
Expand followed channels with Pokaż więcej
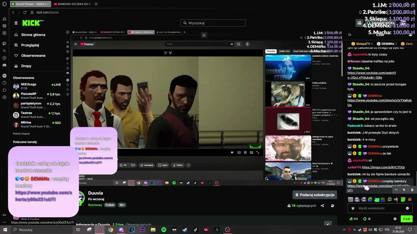coord(21,134)
